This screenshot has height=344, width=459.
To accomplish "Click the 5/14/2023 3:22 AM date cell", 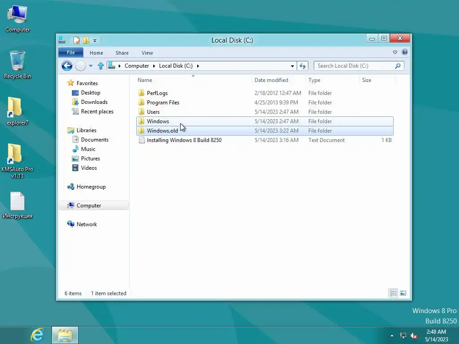I will click(x=276, y=130).
